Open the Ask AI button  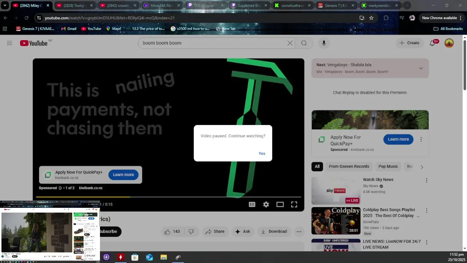243,232
